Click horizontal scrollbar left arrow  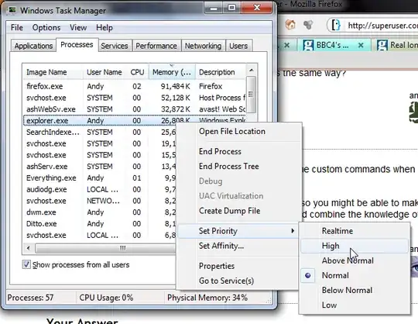[29, 248]
